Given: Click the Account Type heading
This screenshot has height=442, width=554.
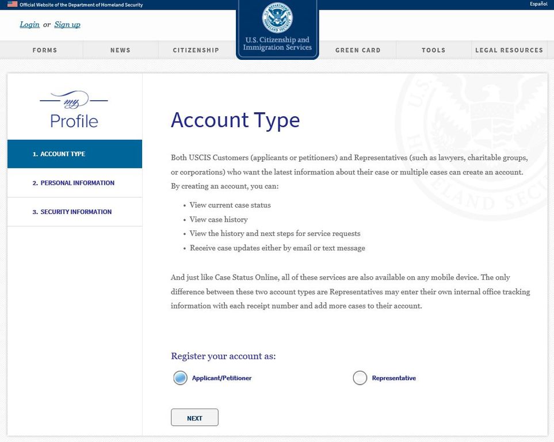Looking at the screenshot, I should point(235,120).
